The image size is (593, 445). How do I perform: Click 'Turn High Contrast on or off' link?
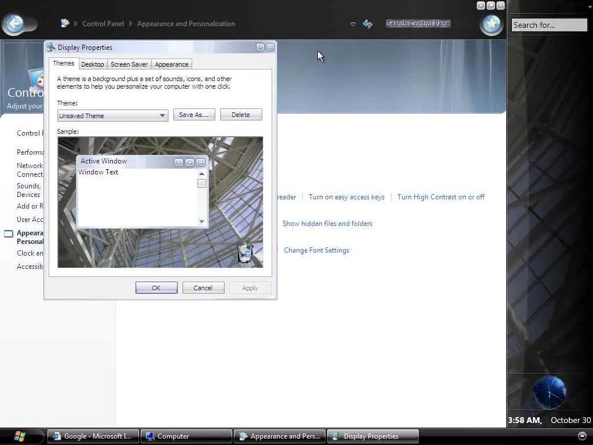pos(441,197)
